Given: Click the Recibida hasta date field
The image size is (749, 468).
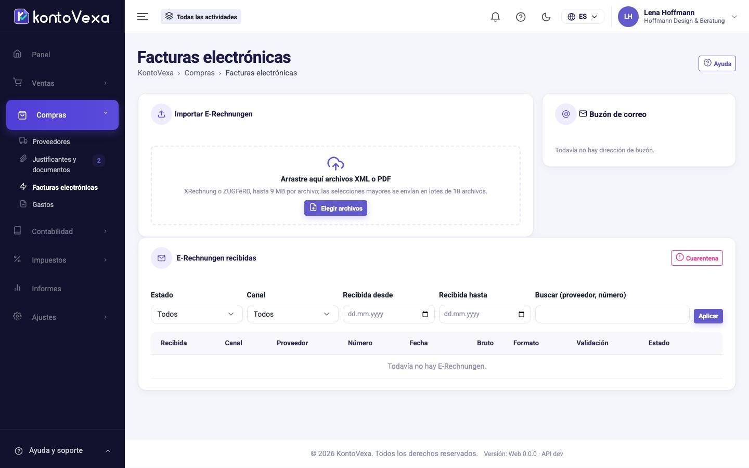Looking at the screenshot, I should 485,314.
